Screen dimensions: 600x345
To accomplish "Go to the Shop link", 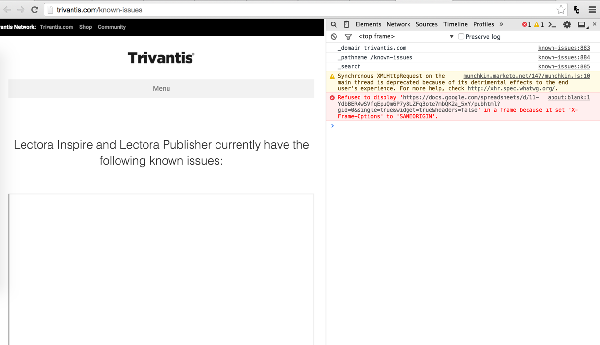I will (86, 27).
